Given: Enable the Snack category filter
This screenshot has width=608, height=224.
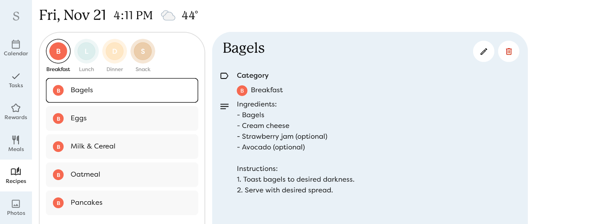Looking at the screenshot, I should [x=142, y=51].
